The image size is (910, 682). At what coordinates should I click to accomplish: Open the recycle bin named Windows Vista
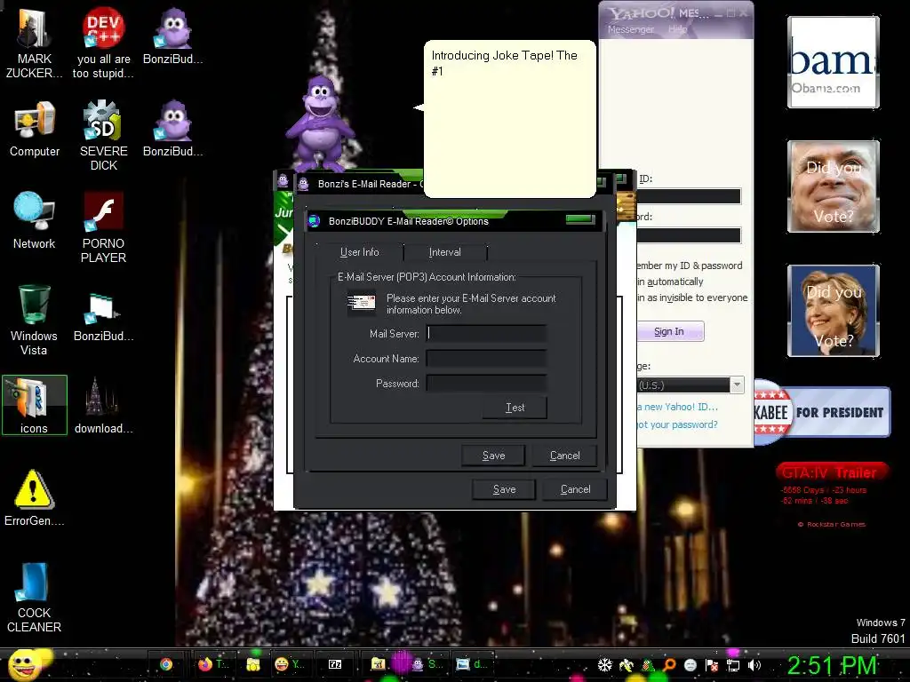(x=34, y=320)
